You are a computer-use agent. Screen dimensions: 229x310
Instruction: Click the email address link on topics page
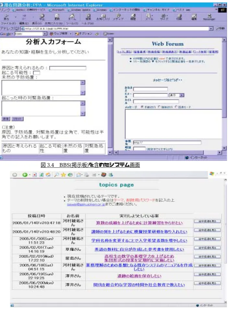pyautogui.click(x=86, y=204)
